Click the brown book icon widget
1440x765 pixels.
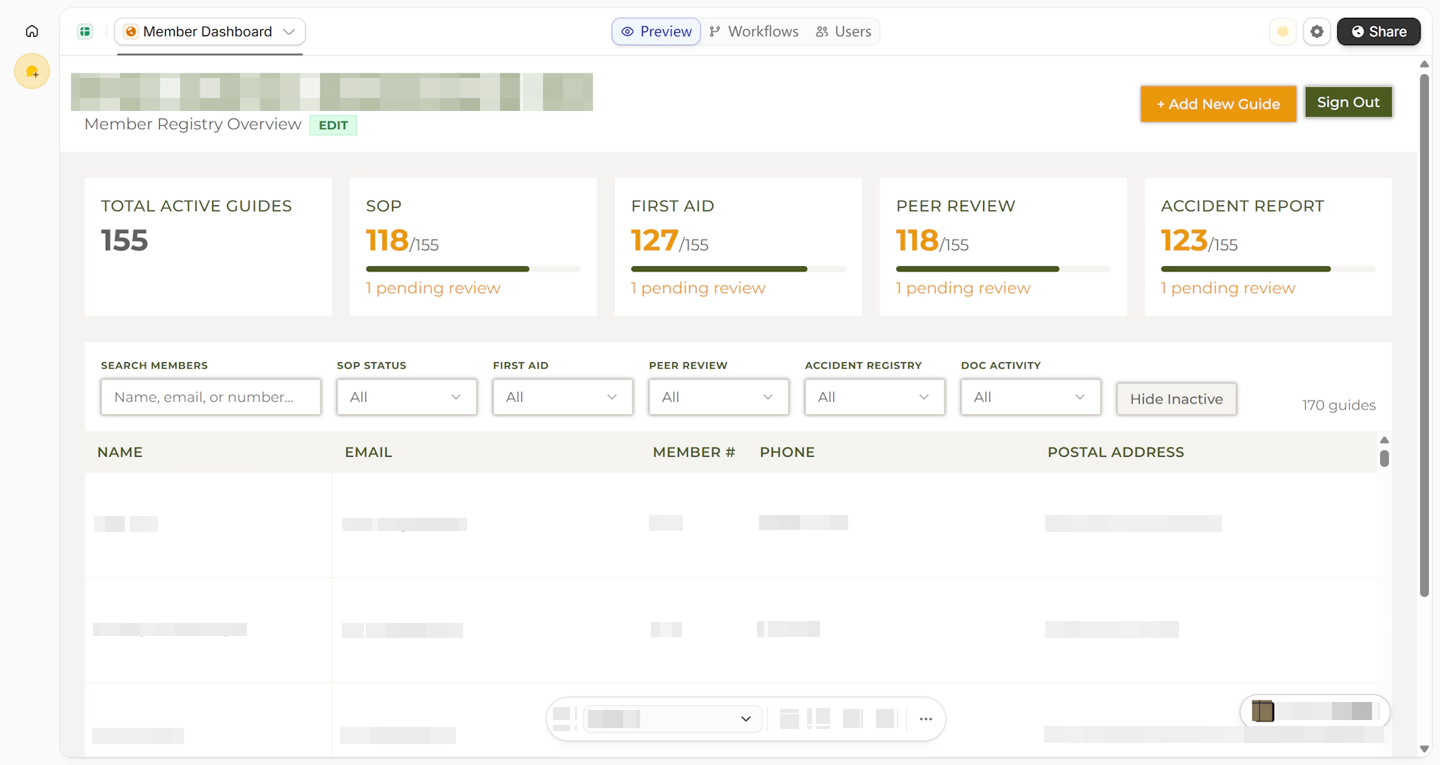point(1263,710)
